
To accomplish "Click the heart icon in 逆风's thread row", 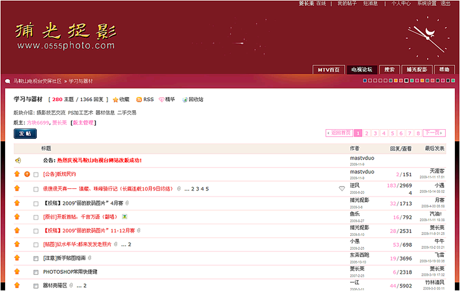I will (x=342, y=188).
